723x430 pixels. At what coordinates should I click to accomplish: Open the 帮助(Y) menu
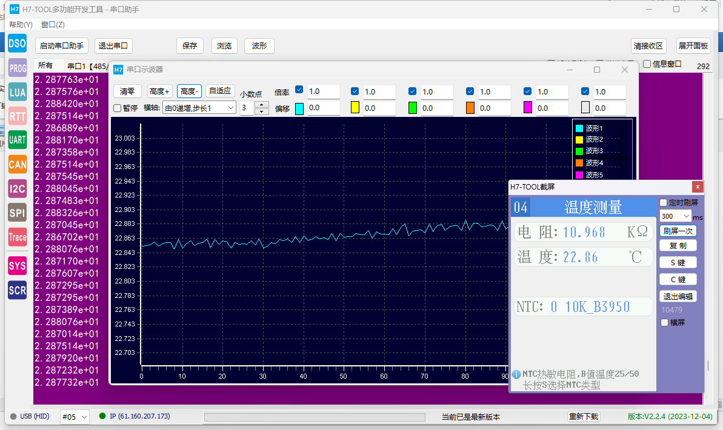pyautogui.click(x=21, y=25)
